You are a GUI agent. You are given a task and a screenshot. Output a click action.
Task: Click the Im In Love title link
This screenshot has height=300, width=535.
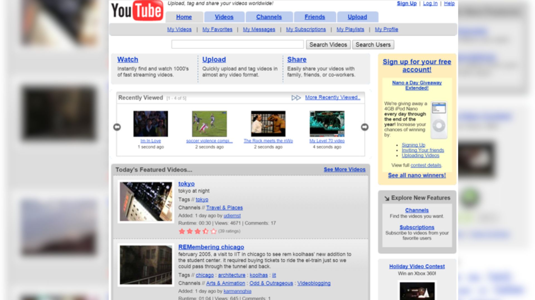pyautogui.click(x=150, y=141)
